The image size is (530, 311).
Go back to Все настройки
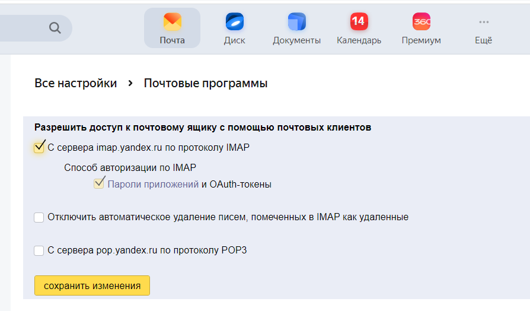pyautogui.click(x=75, y=83)
